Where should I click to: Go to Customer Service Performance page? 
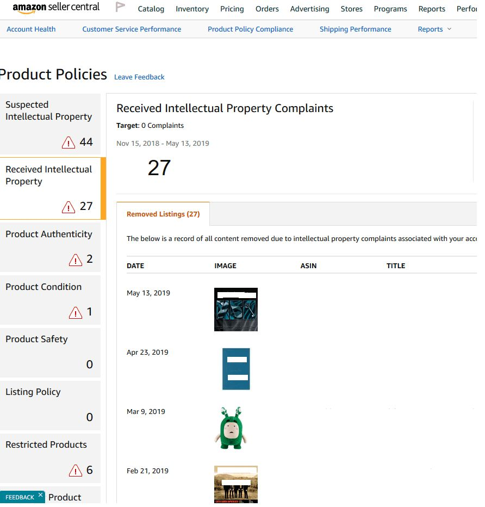pos(132,29)
